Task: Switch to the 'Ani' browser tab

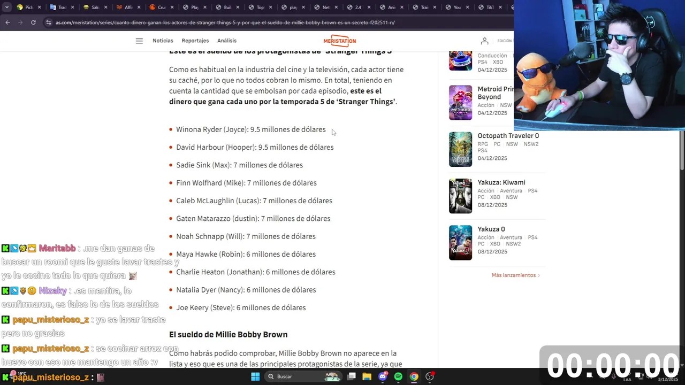Action: click(x=392, y=7)
